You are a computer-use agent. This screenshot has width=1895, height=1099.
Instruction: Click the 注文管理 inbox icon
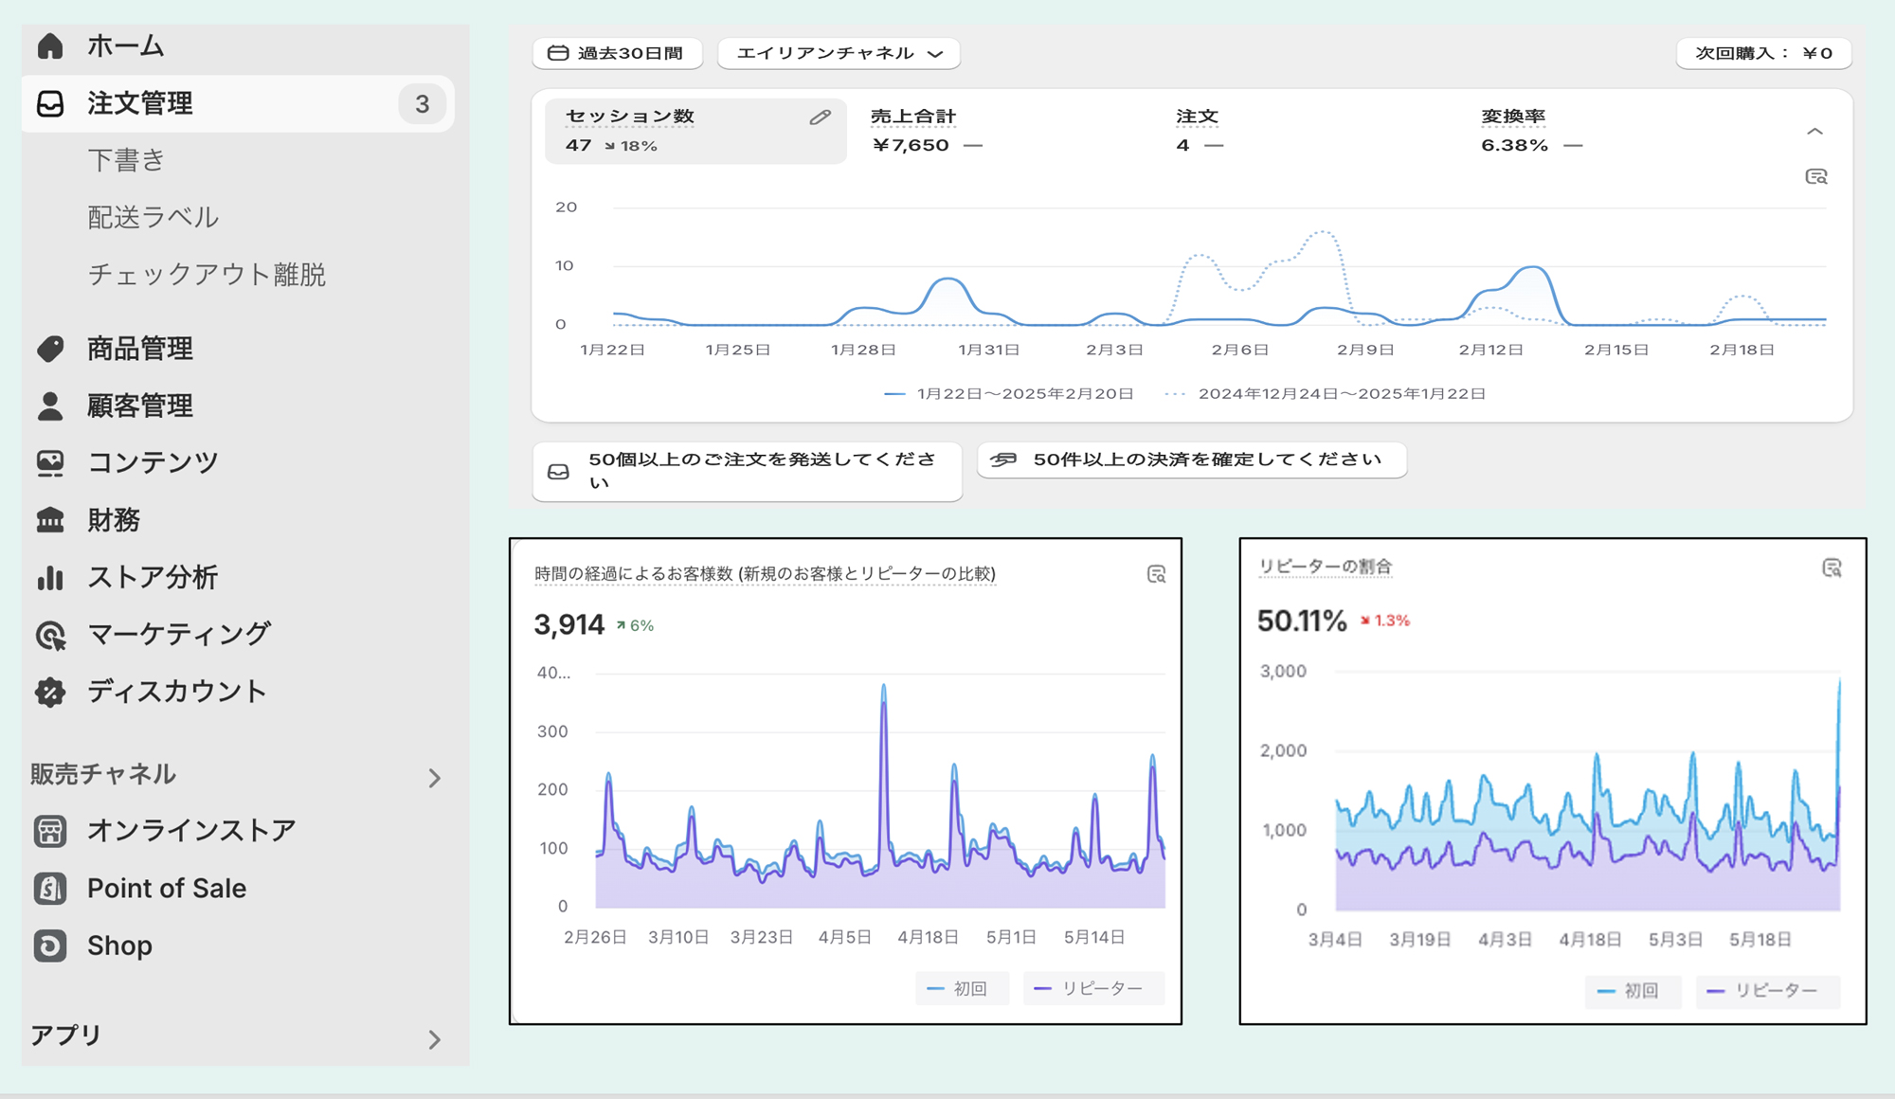[50, 103]
